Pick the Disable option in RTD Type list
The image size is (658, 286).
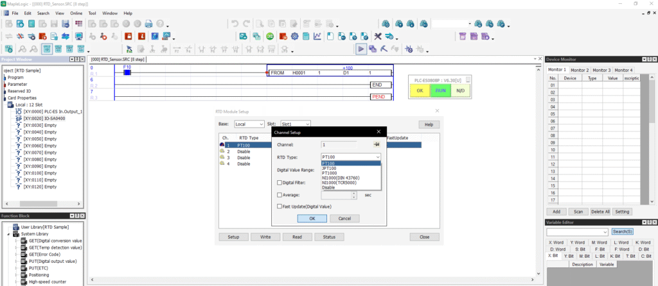[328, 188]
